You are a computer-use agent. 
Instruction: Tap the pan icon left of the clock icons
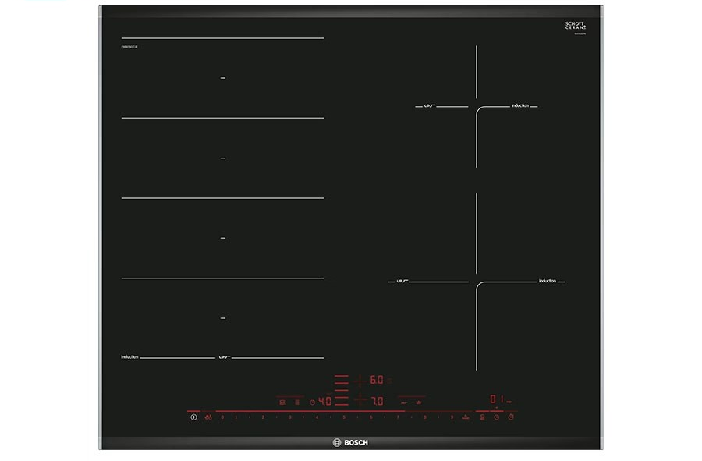[482, 417]
